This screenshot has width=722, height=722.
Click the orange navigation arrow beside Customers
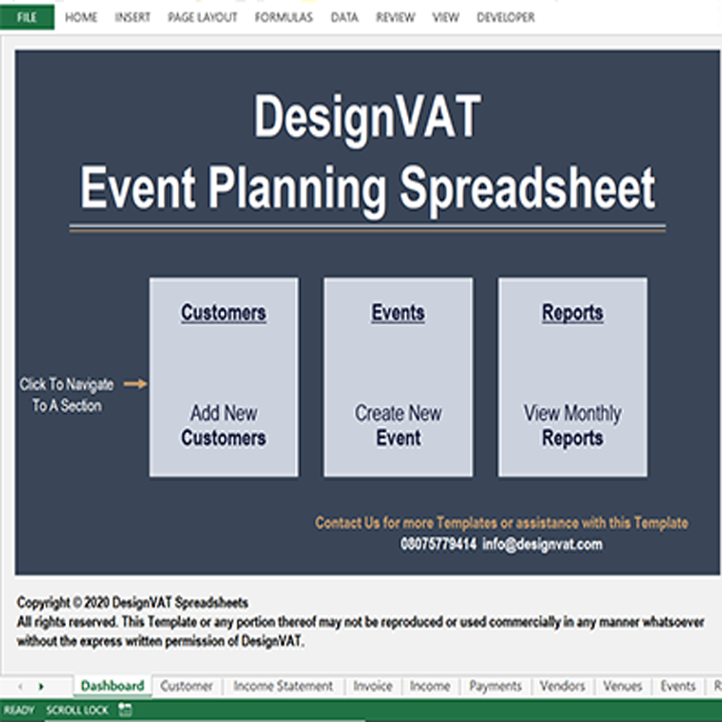(136, 384)
